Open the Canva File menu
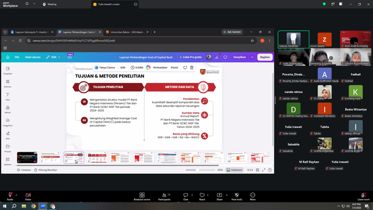 pos(17,57)
